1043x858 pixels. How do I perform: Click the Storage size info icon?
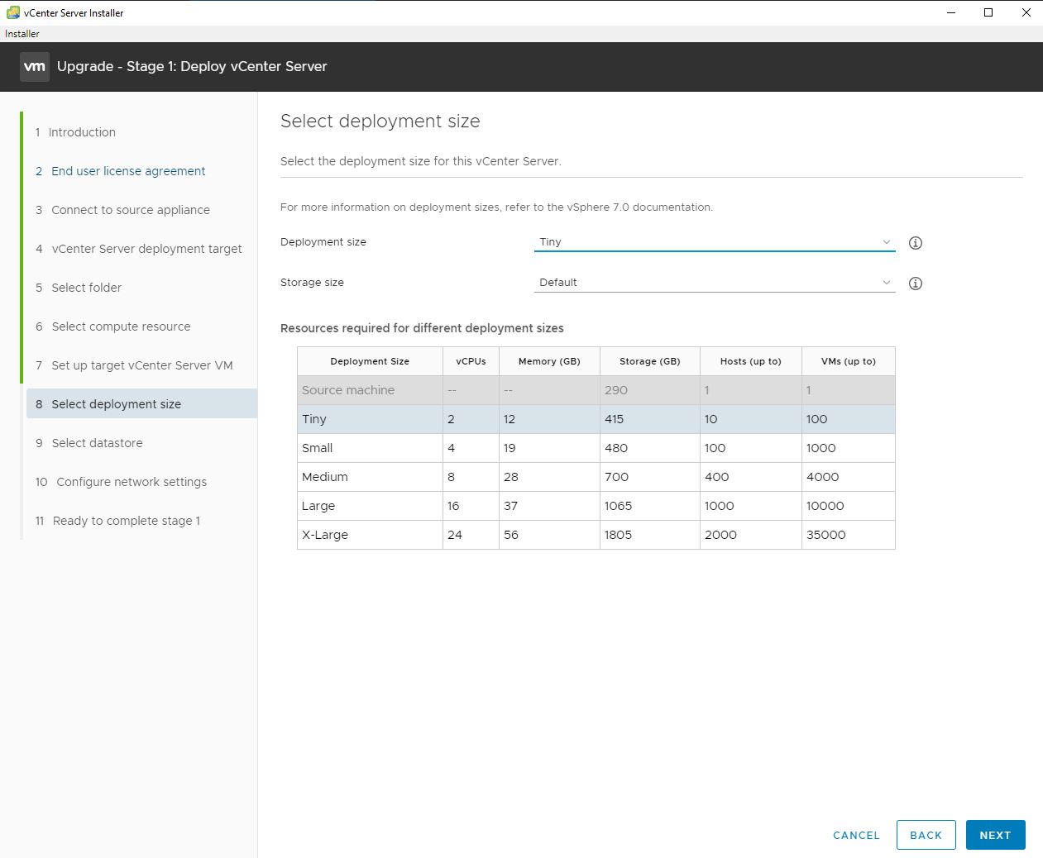[916, 284]
